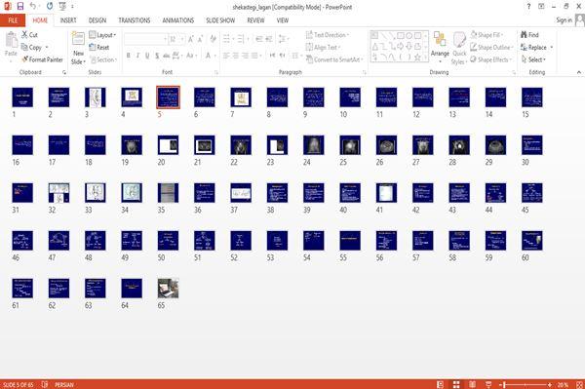The height and width of the screenshot is (389, 585).
Task: Select slide 65 thumbnail
Action: click(x=168, y=289)
